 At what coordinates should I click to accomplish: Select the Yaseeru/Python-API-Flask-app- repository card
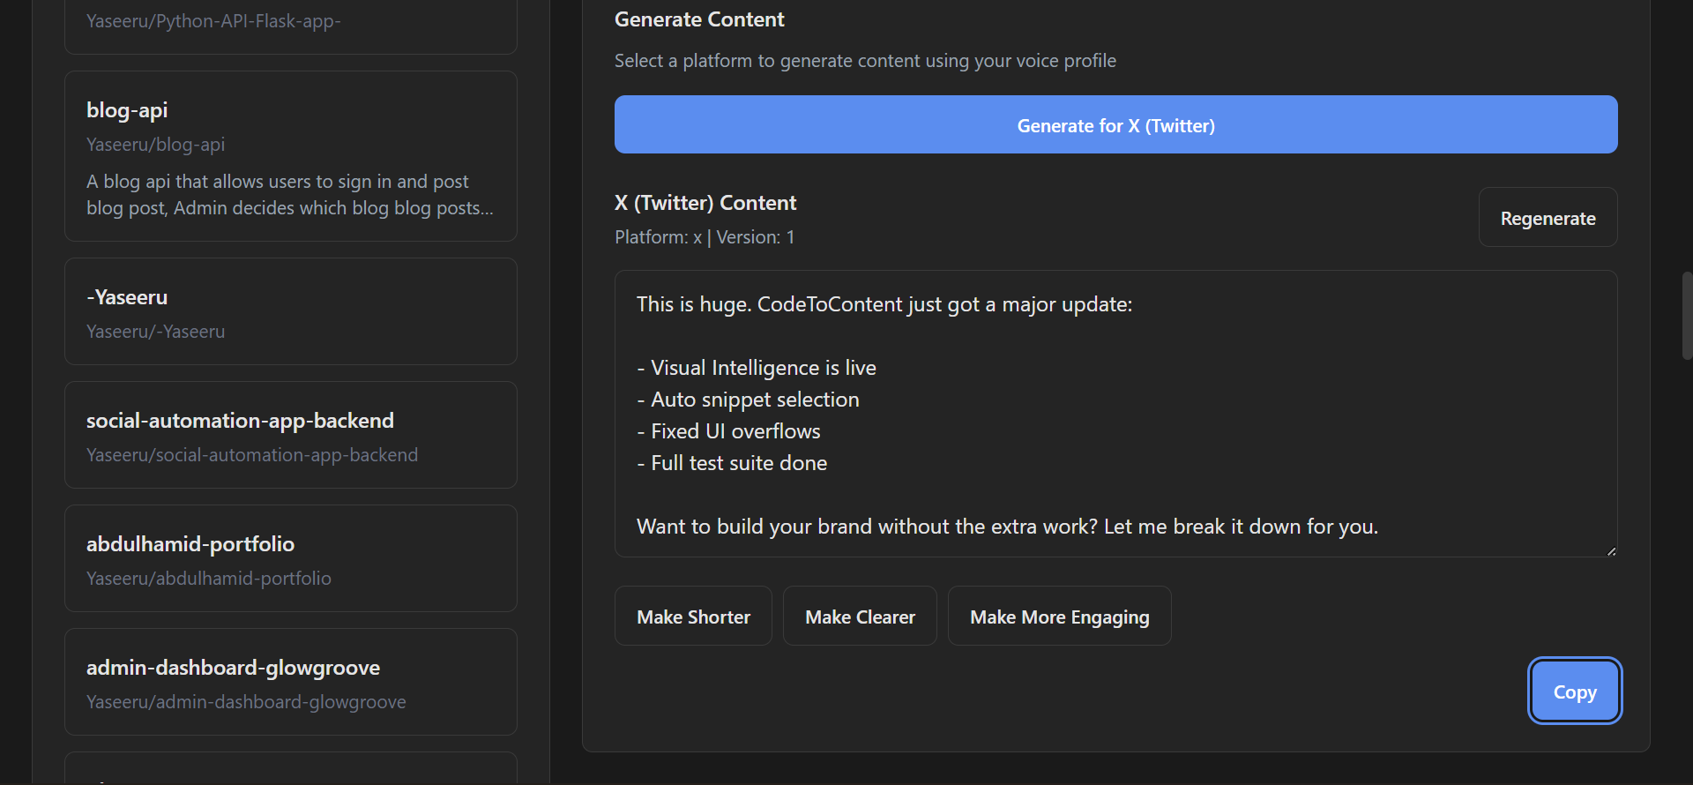click(x=290, y=23)
